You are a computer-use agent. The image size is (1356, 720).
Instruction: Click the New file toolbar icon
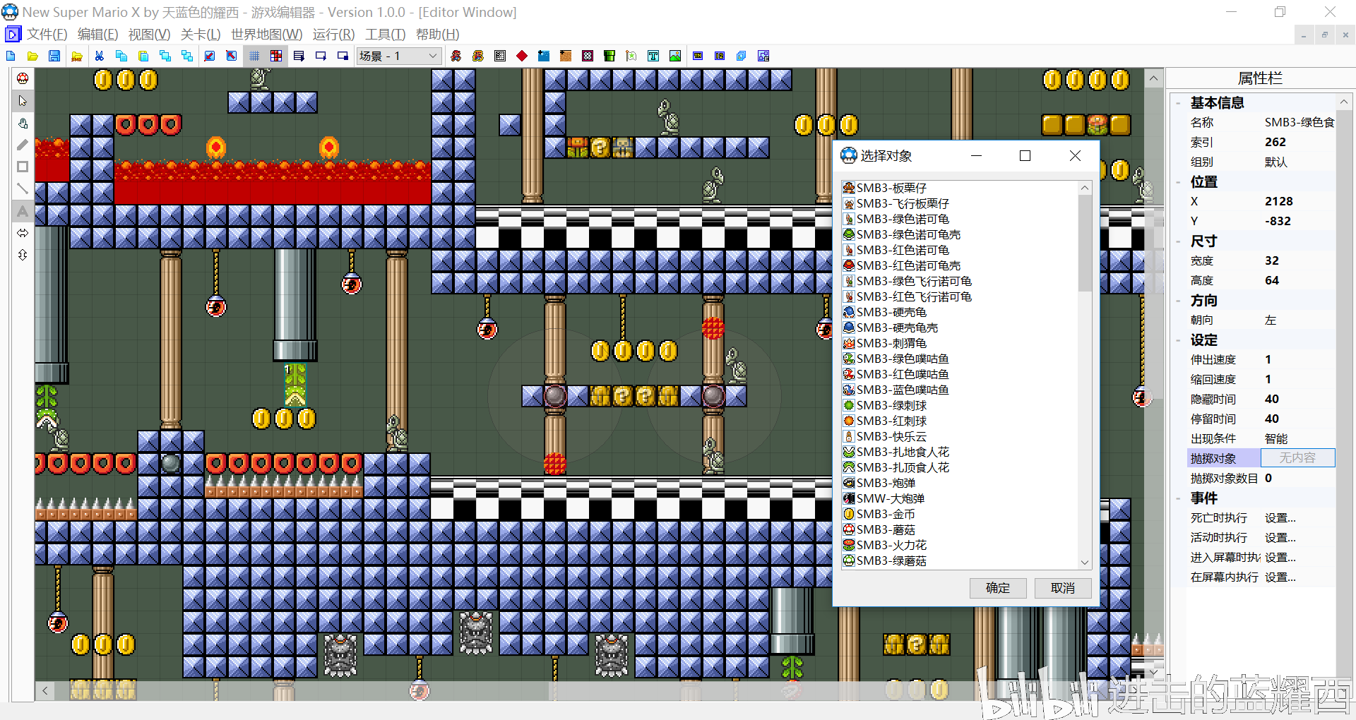[11, 56]
